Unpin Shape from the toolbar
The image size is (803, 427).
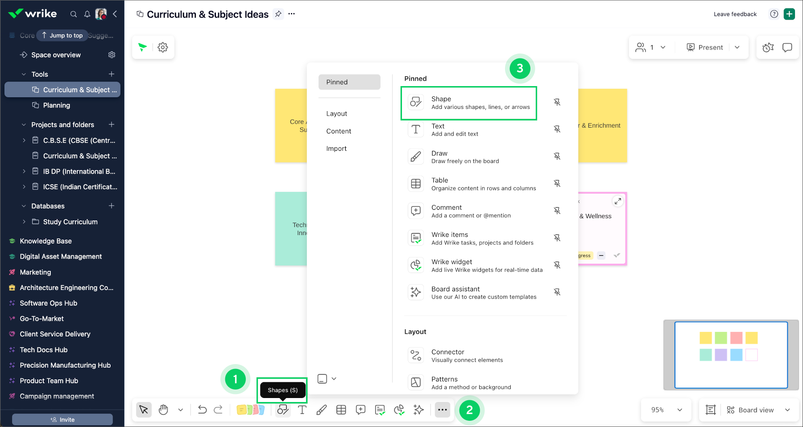click(557, 102)
